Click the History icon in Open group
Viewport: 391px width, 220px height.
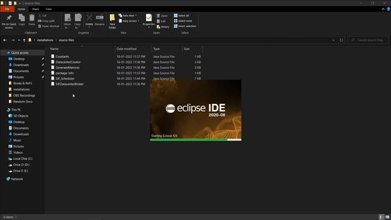tap(163, 27)
